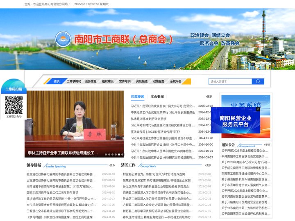Click the 二维码扫描 side tab
The height and width of the screenshot is (221, 295).
14,89
